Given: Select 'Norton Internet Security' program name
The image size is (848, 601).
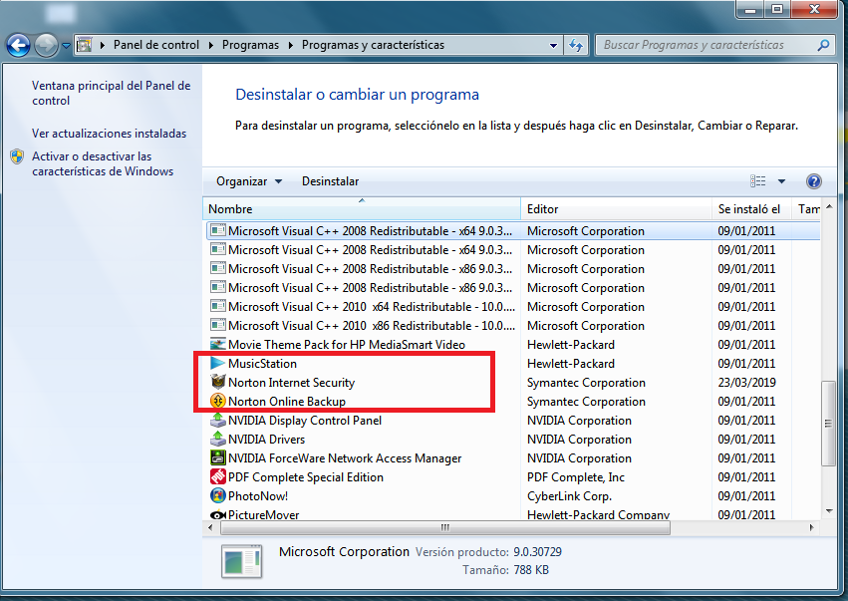Looking at the screenshot, I should [292, 383].
